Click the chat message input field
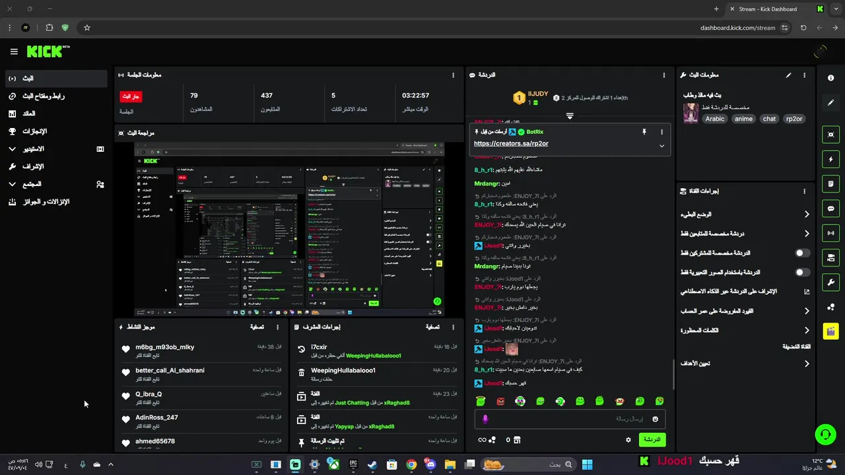This screenshot has height=475, width=845. coord(570,419)
